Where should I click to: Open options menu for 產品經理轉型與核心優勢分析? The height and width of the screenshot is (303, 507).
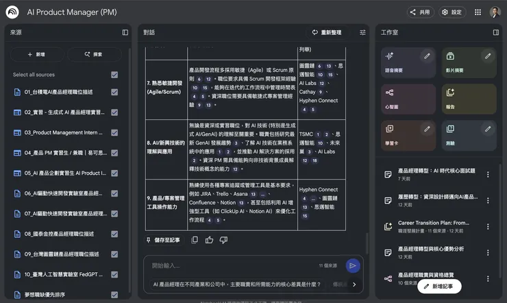point(488,252)
